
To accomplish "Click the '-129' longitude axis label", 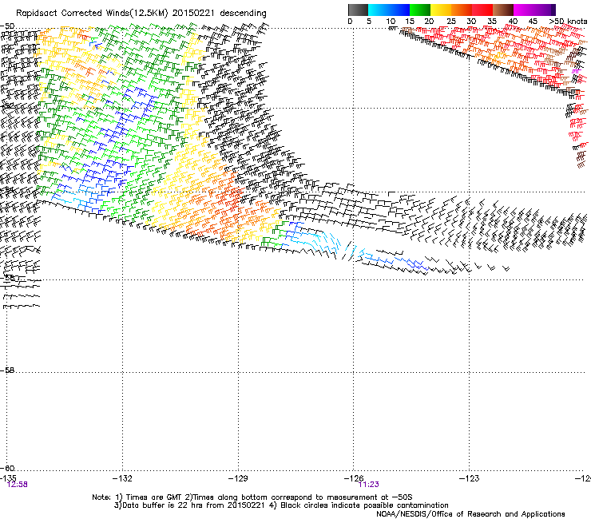I will click(x=238, y=478).
